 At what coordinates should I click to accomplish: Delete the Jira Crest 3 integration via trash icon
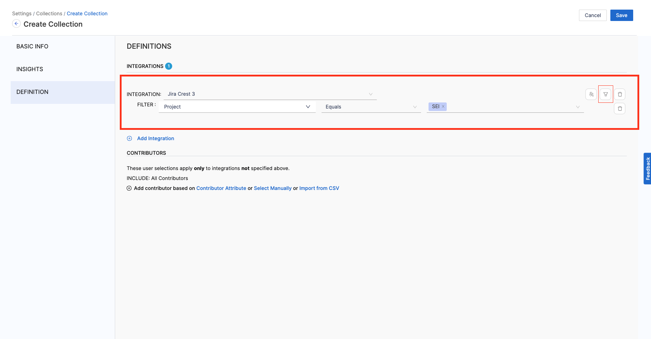click(620, 94)
